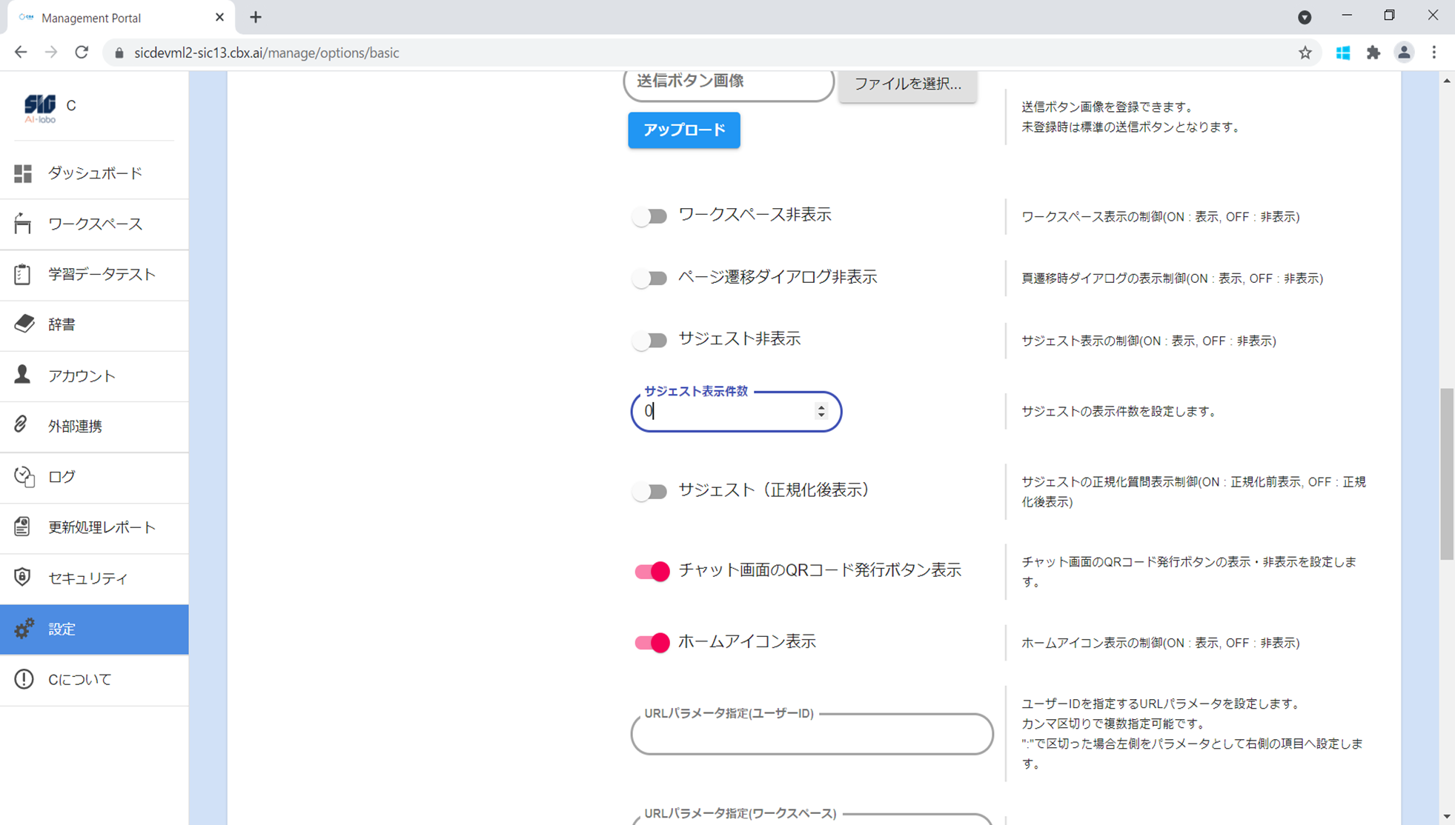This screenshot has width=1455, height=825.
Task: Open the ダッシュボード dashboard icon
Action: point(23,173)
